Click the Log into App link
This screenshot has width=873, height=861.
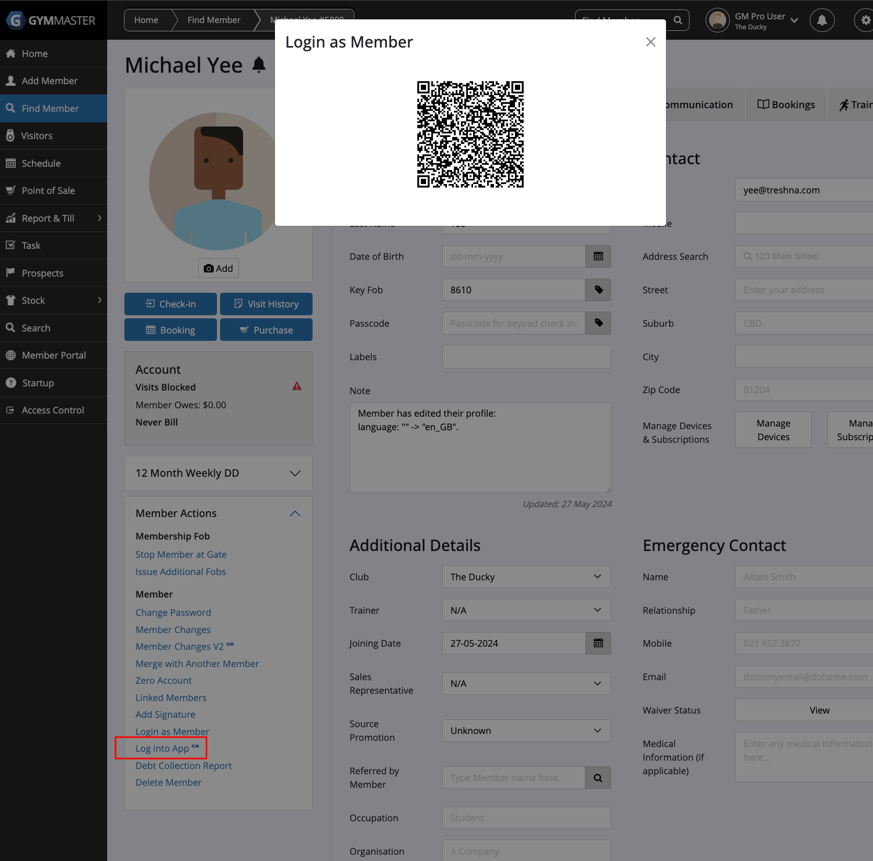pyautogui.click(x=167, y=749)
